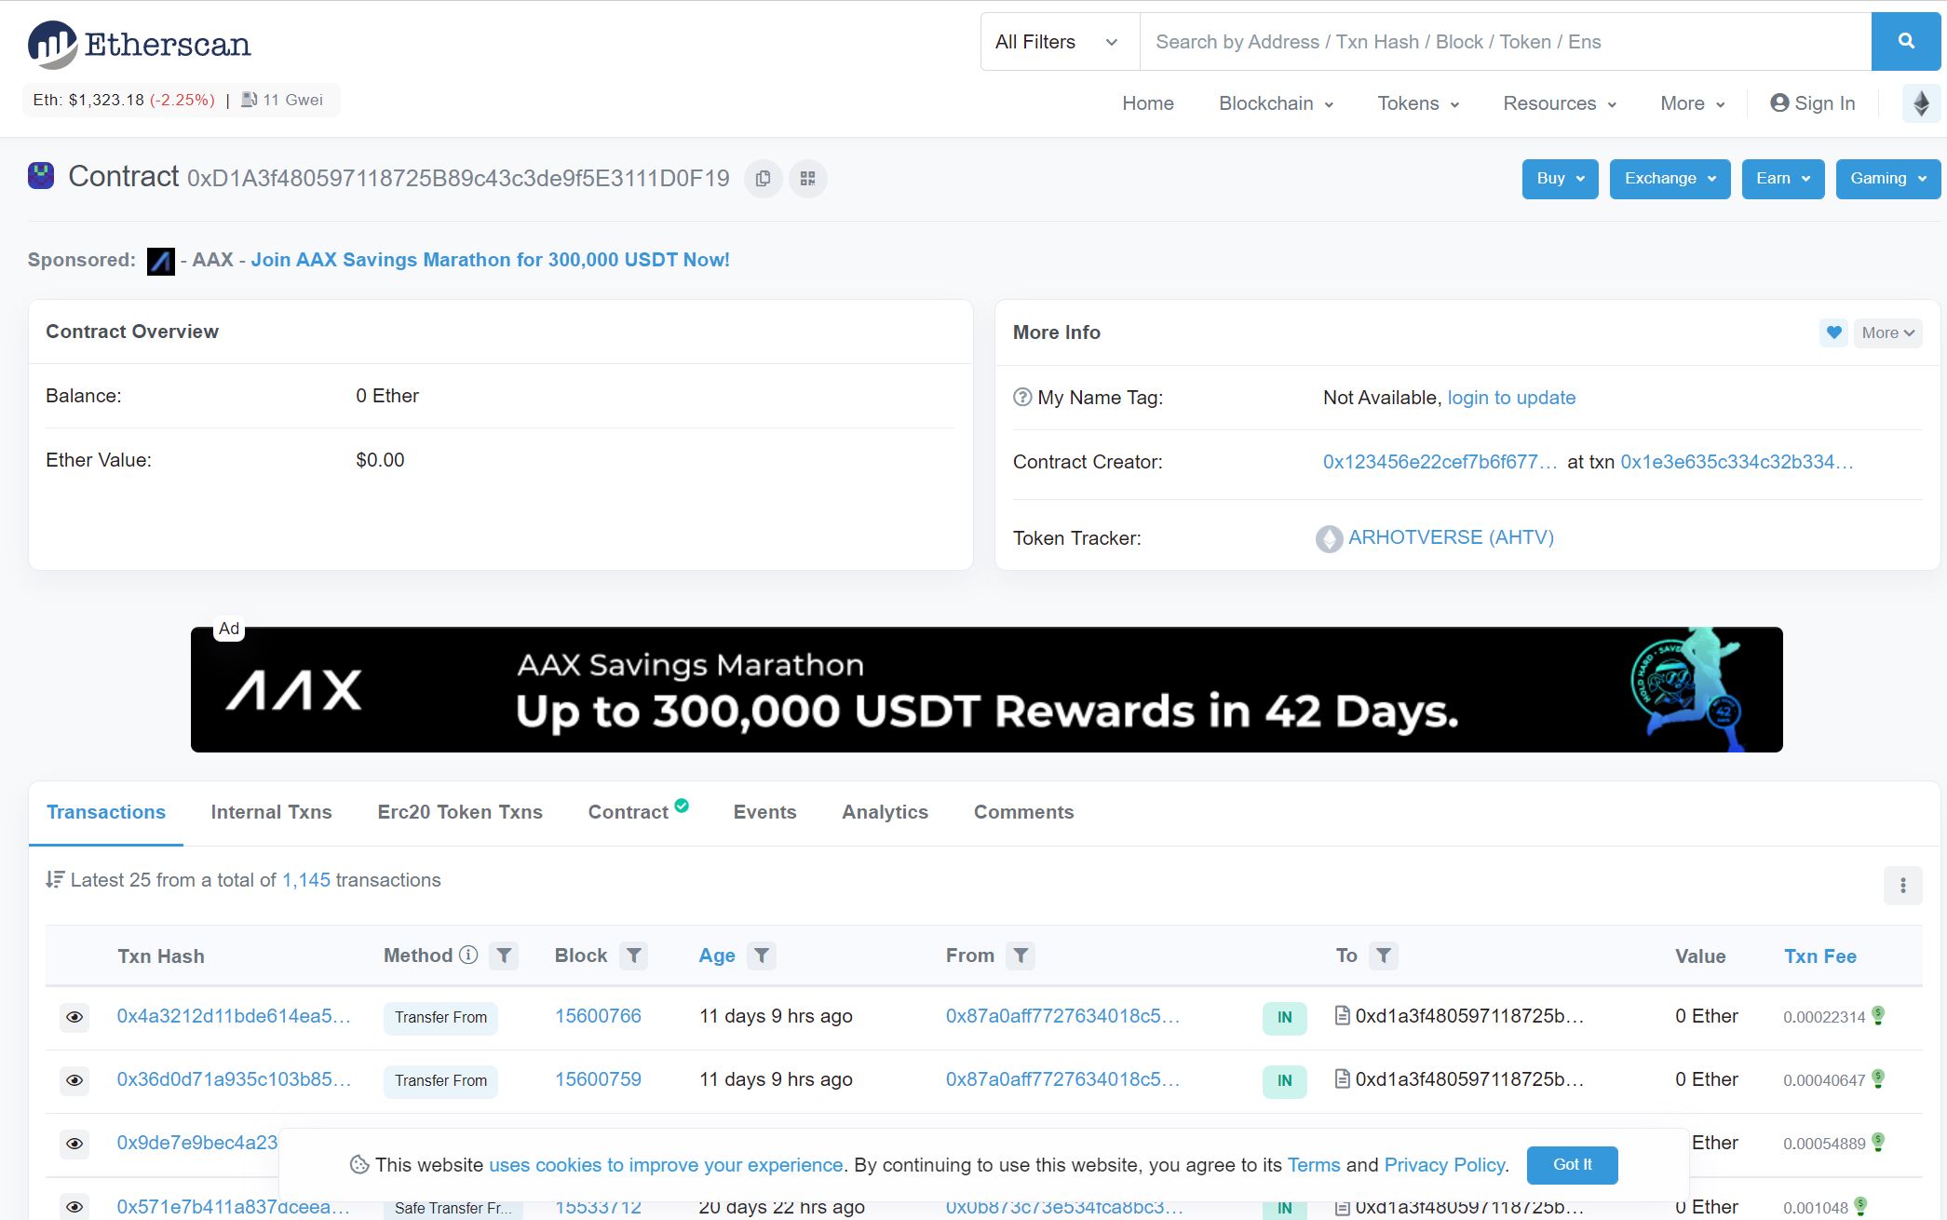Expand the Blockchain menu
The height and width of the screenshot is (1220, 1947).
(1276, 103)
